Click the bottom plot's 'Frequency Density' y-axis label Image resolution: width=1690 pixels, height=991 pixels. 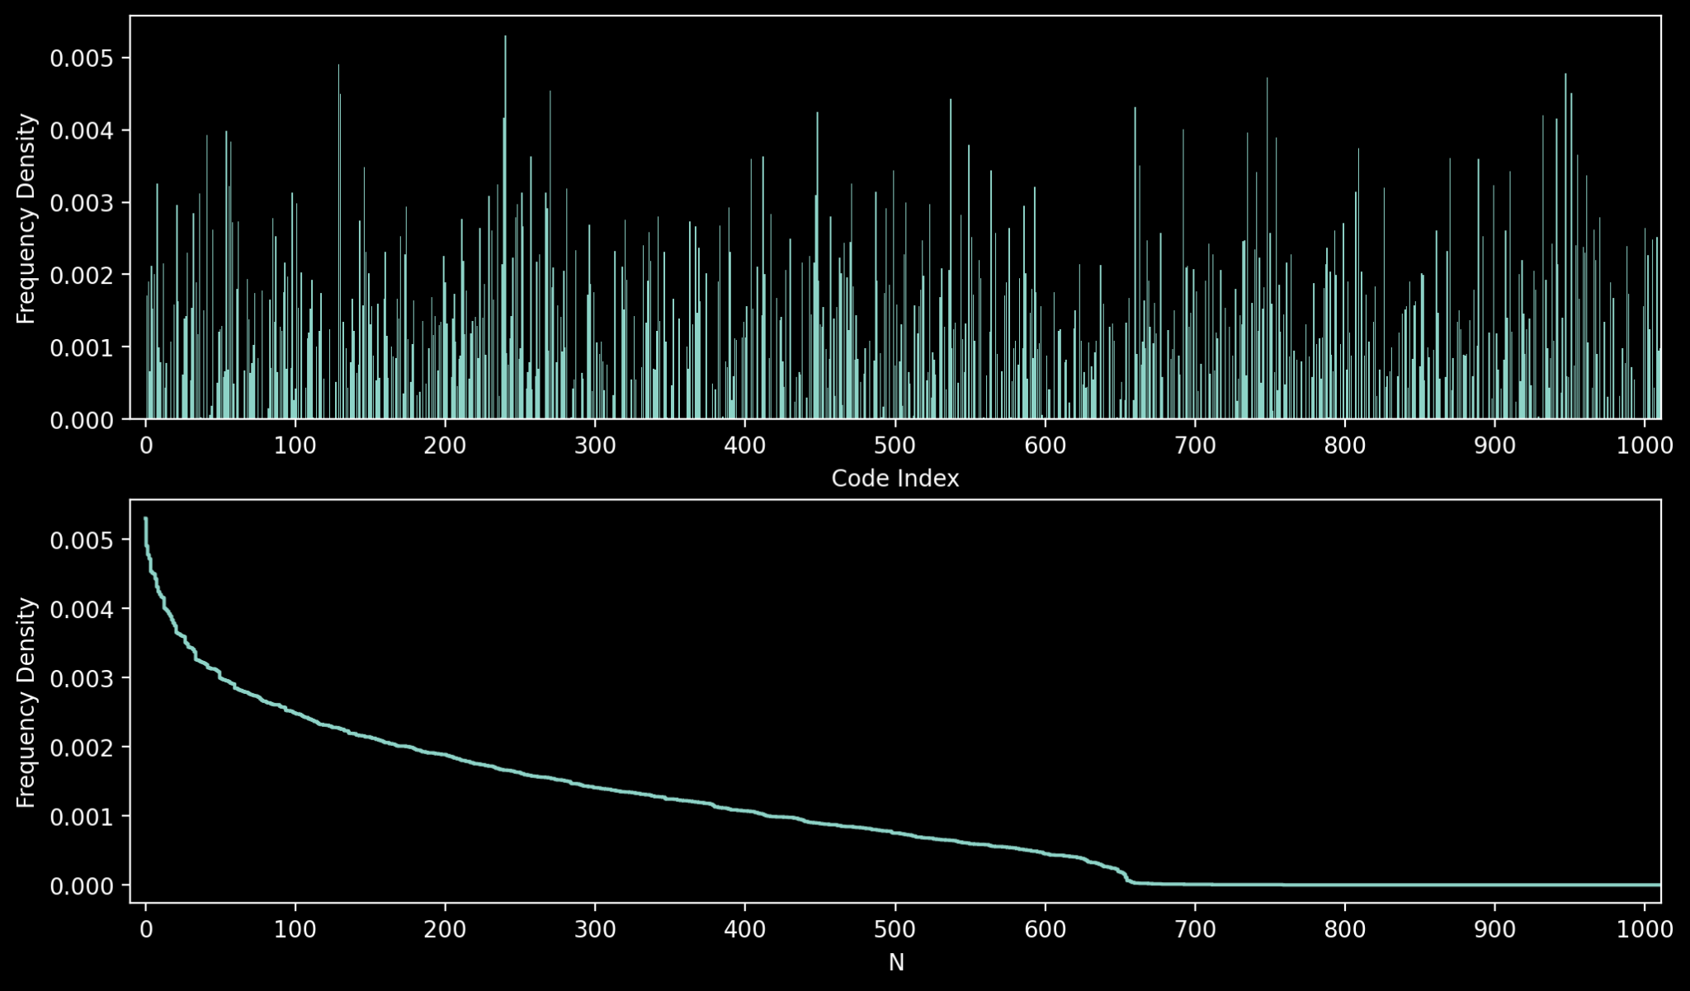[26, 702]
